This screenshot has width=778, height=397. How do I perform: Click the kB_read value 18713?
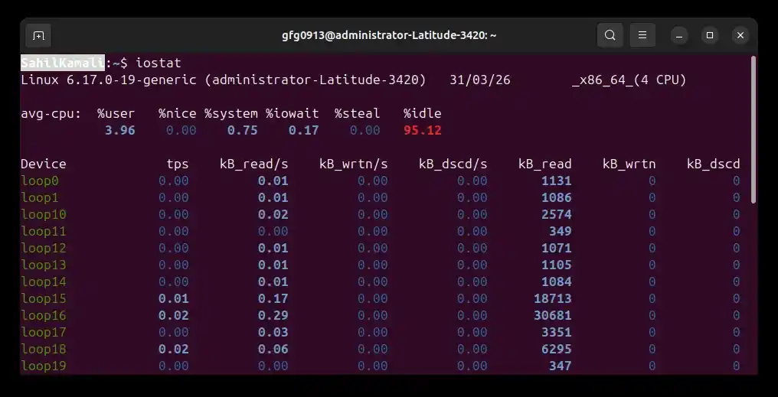tap(553, 299)
